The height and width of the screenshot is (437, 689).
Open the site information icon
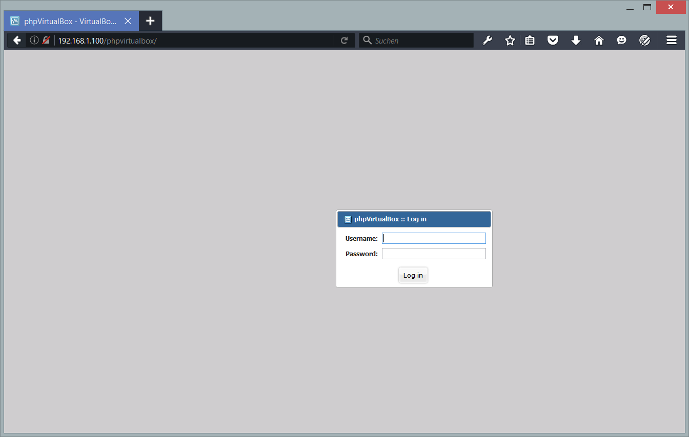click(x=34, y=40)
